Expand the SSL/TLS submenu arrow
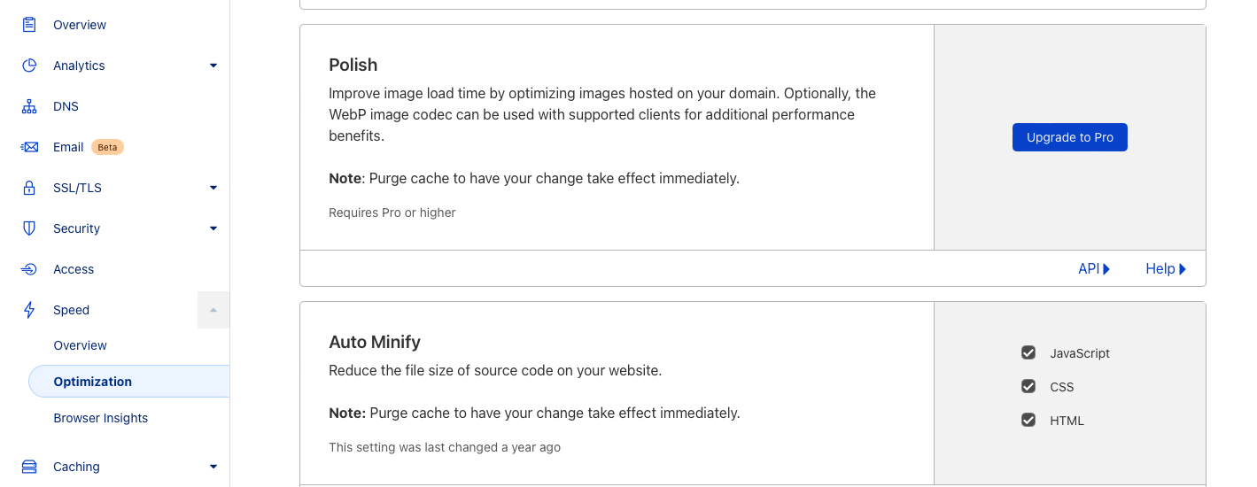The image size is (1257, 487). [x=213, y=188]
